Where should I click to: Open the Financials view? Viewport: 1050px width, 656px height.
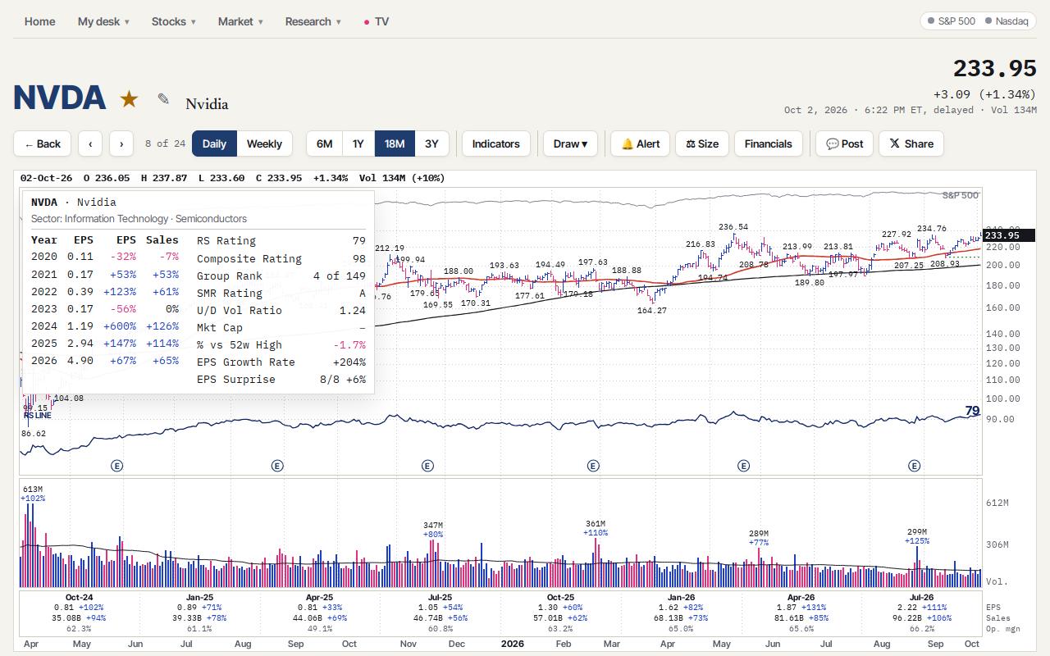coord(768,143)
